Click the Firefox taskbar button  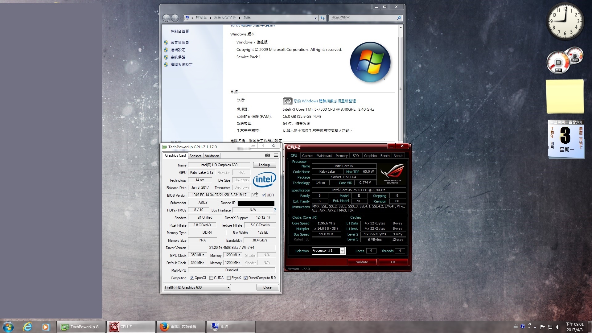click(181, 327)
